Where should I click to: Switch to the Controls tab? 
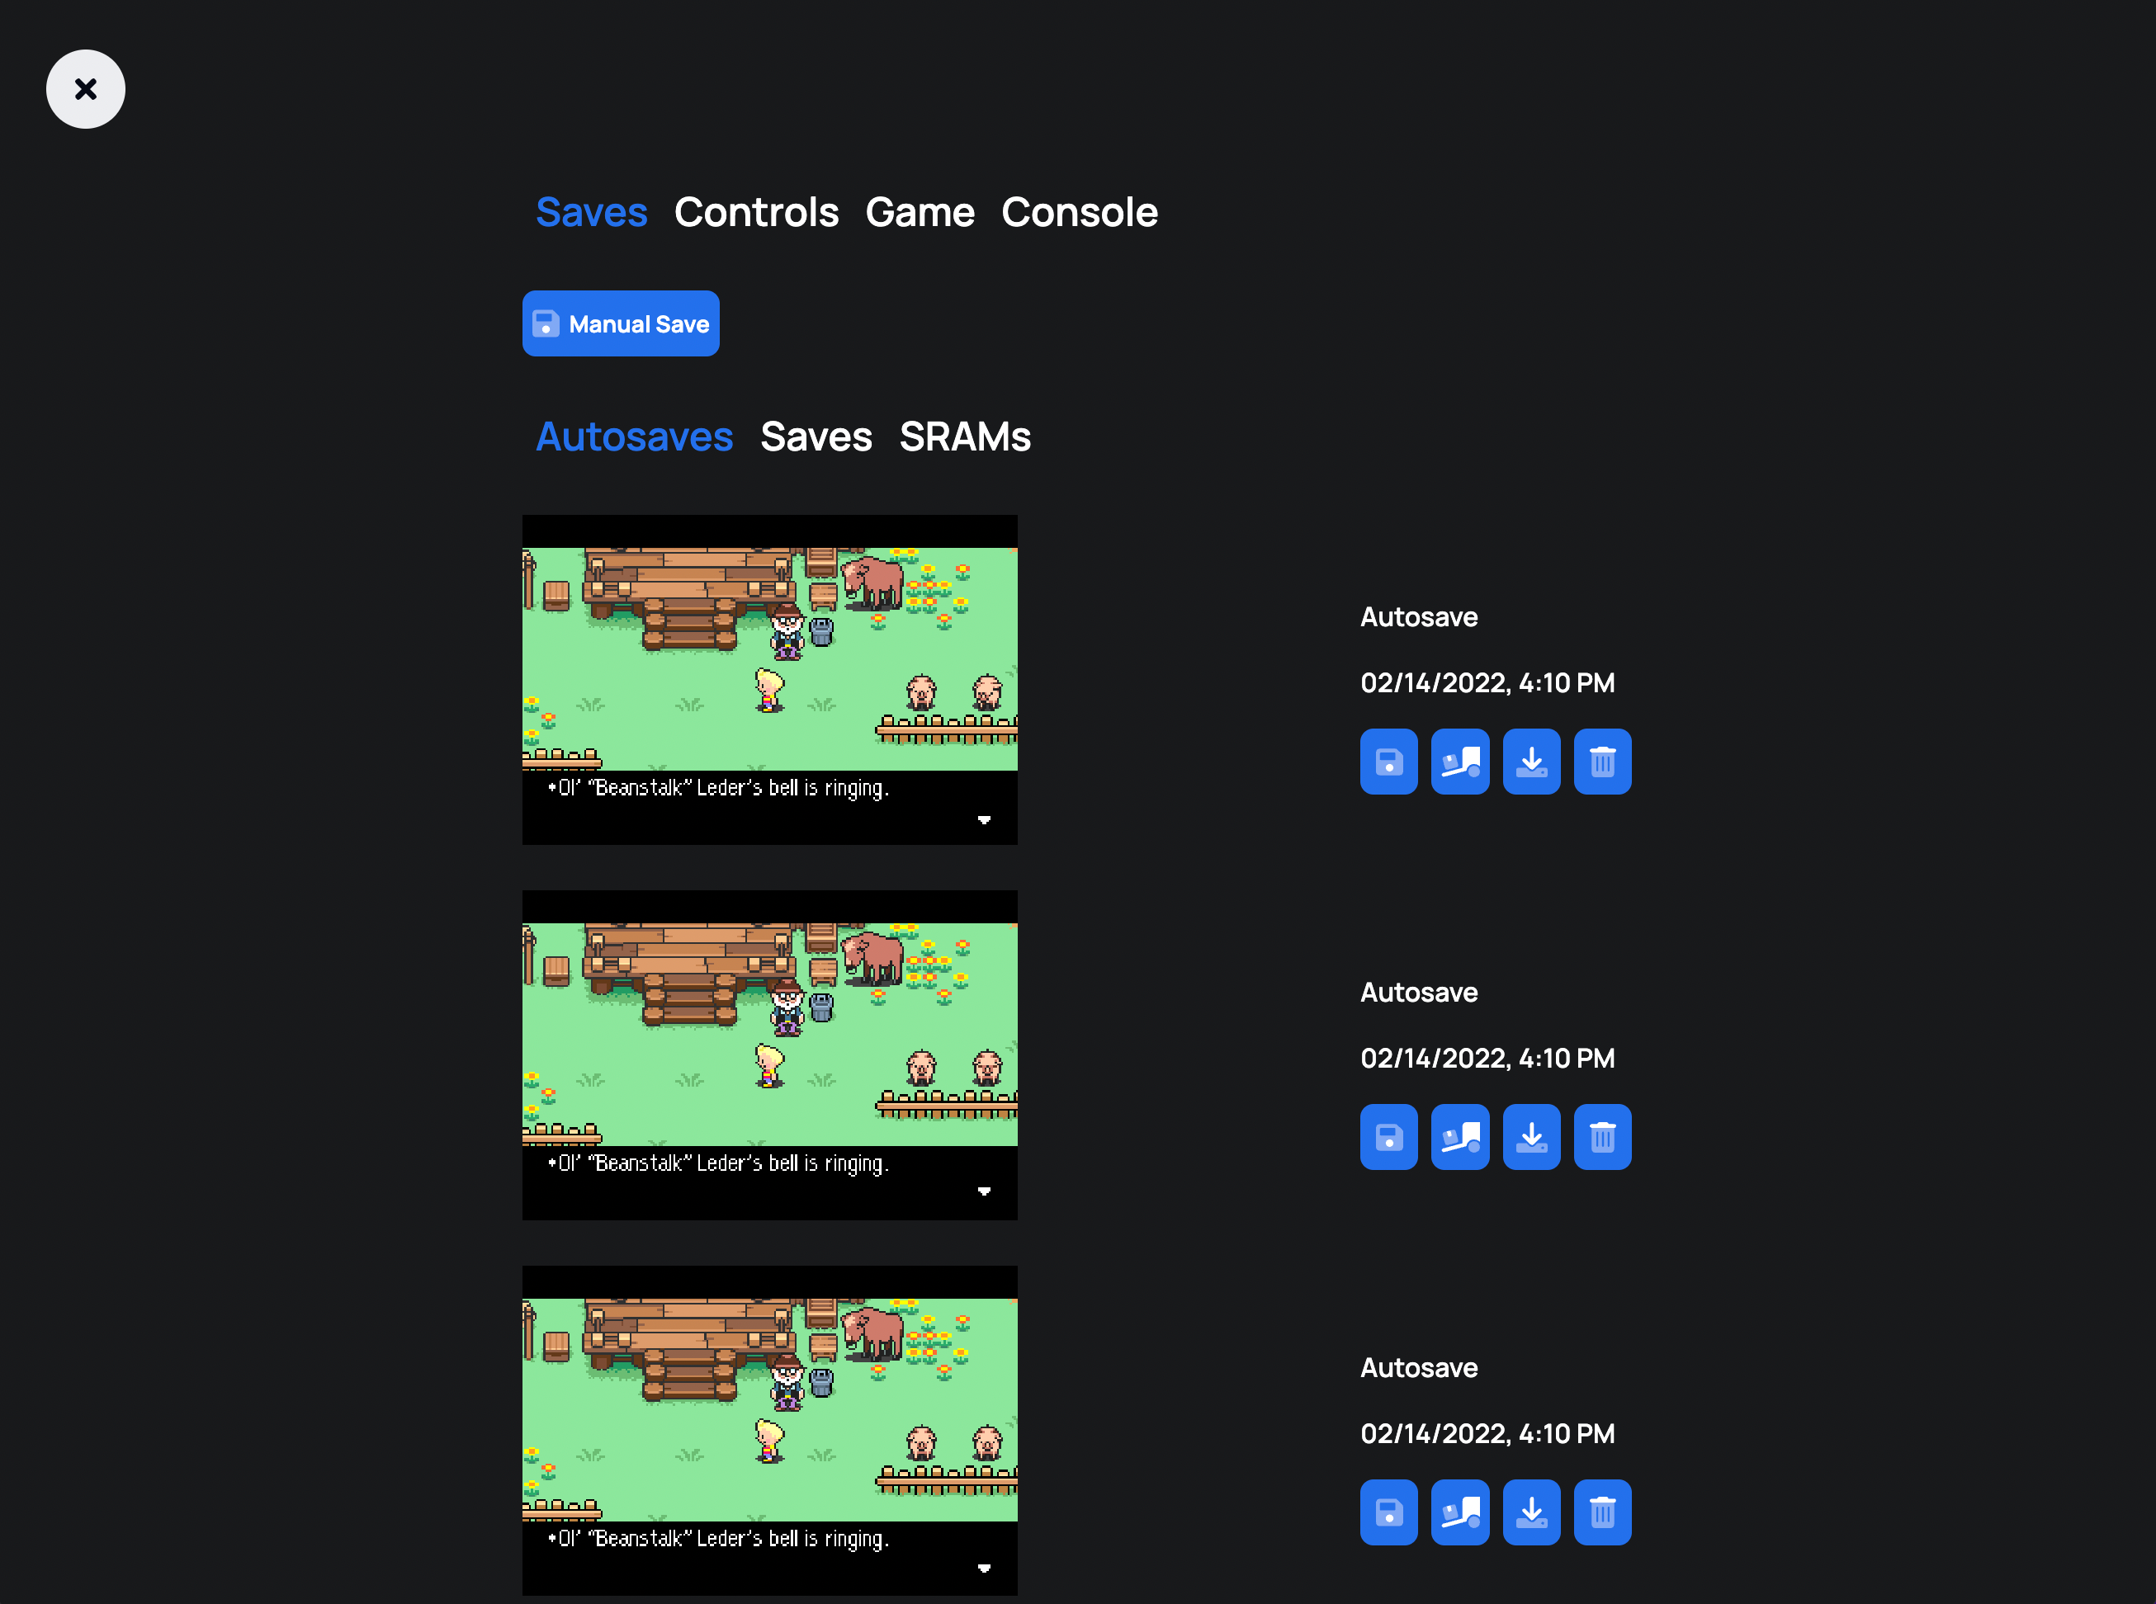tap(755, 213)
